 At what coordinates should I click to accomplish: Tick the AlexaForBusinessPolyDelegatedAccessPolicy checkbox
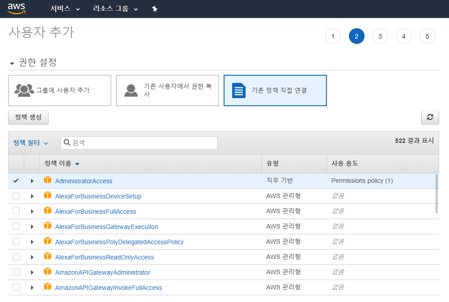(x=16, y=242)
